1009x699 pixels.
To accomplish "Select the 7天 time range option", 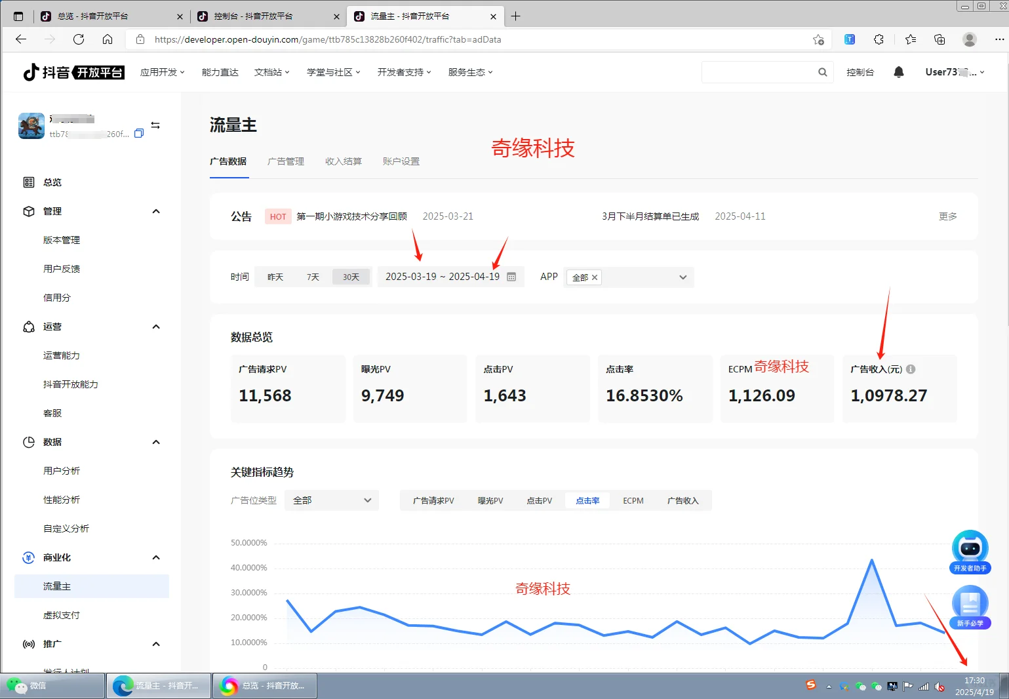I will coord(313,277).
